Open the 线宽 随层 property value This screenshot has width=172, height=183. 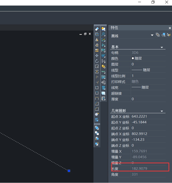148,87
